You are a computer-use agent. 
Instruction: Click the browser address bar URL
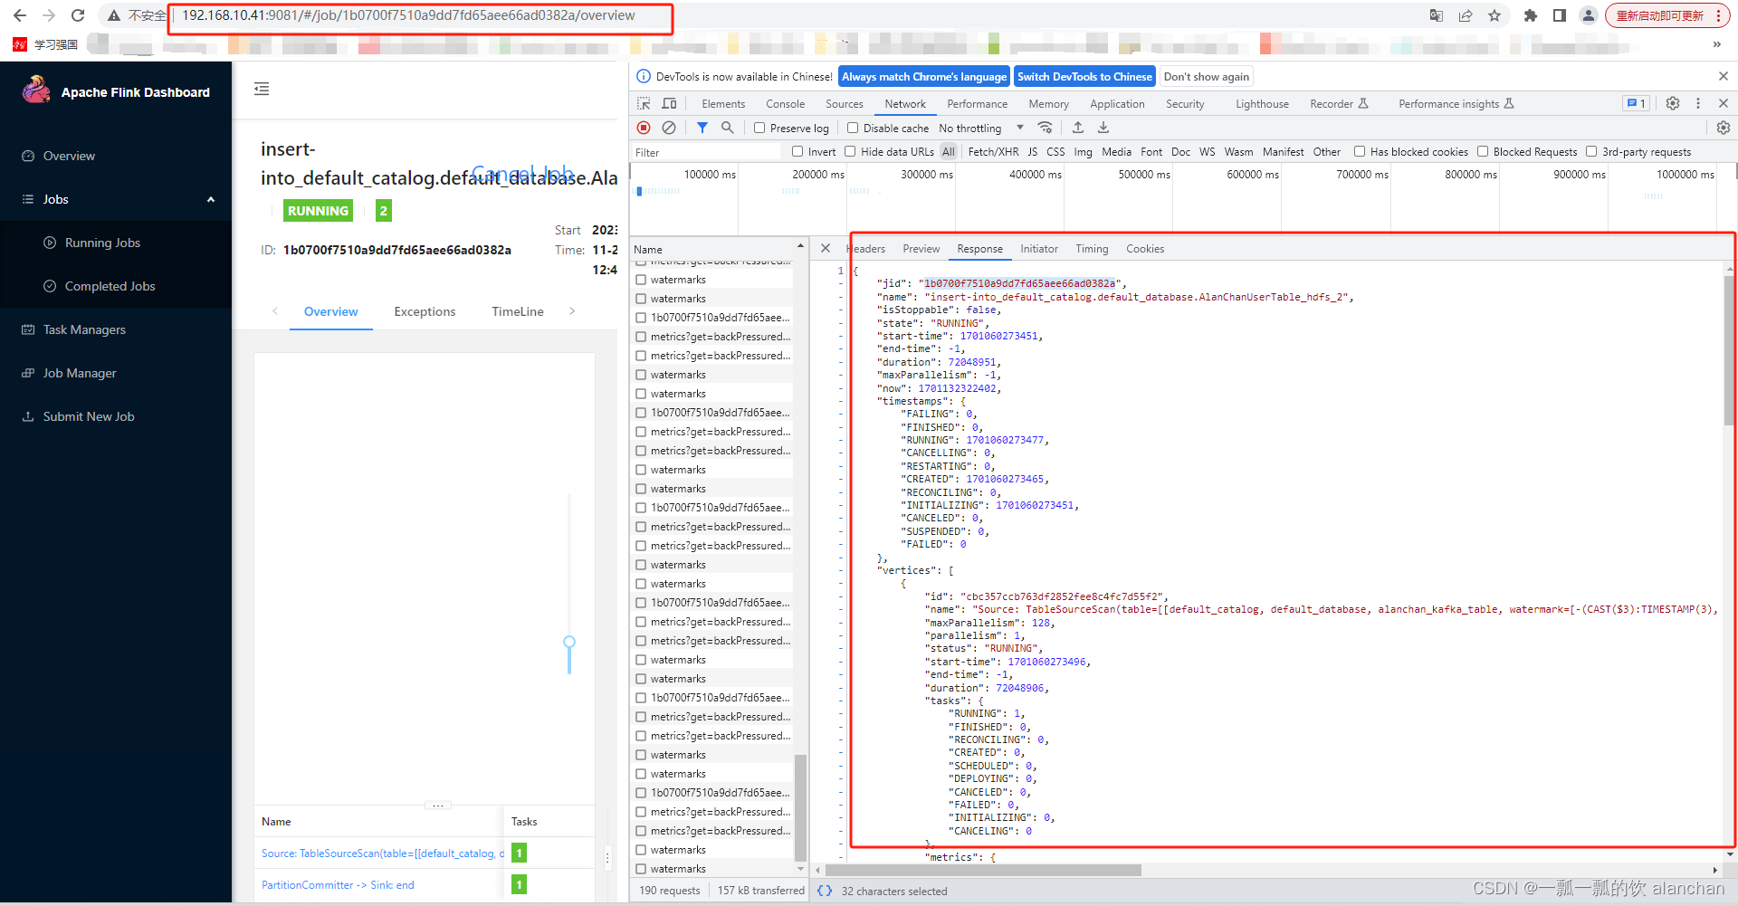(x=408, y=15)
